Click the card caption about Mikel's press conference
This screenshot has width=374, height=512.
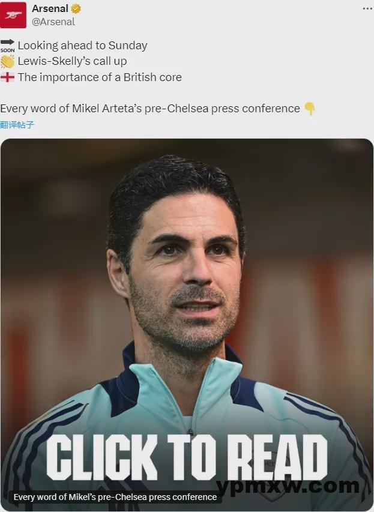pos(115,497)
